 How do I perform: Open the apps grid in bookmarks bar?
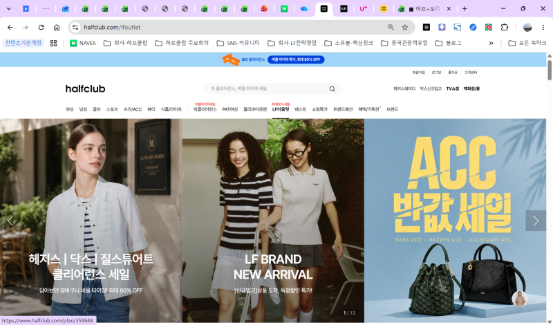(53, 43)
